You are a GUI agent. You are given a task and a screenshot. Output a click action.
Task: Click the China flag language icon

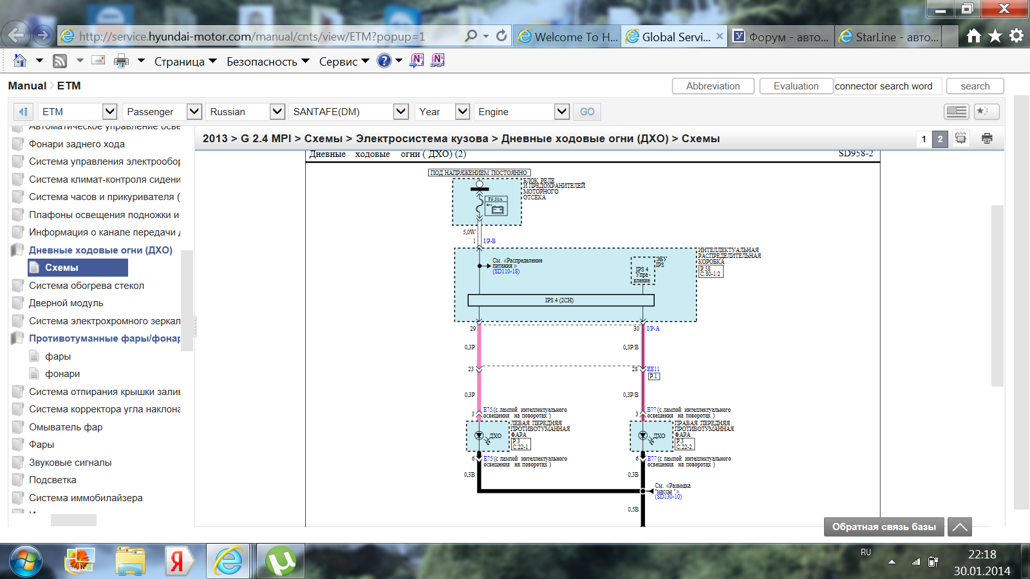pos(987,111)
